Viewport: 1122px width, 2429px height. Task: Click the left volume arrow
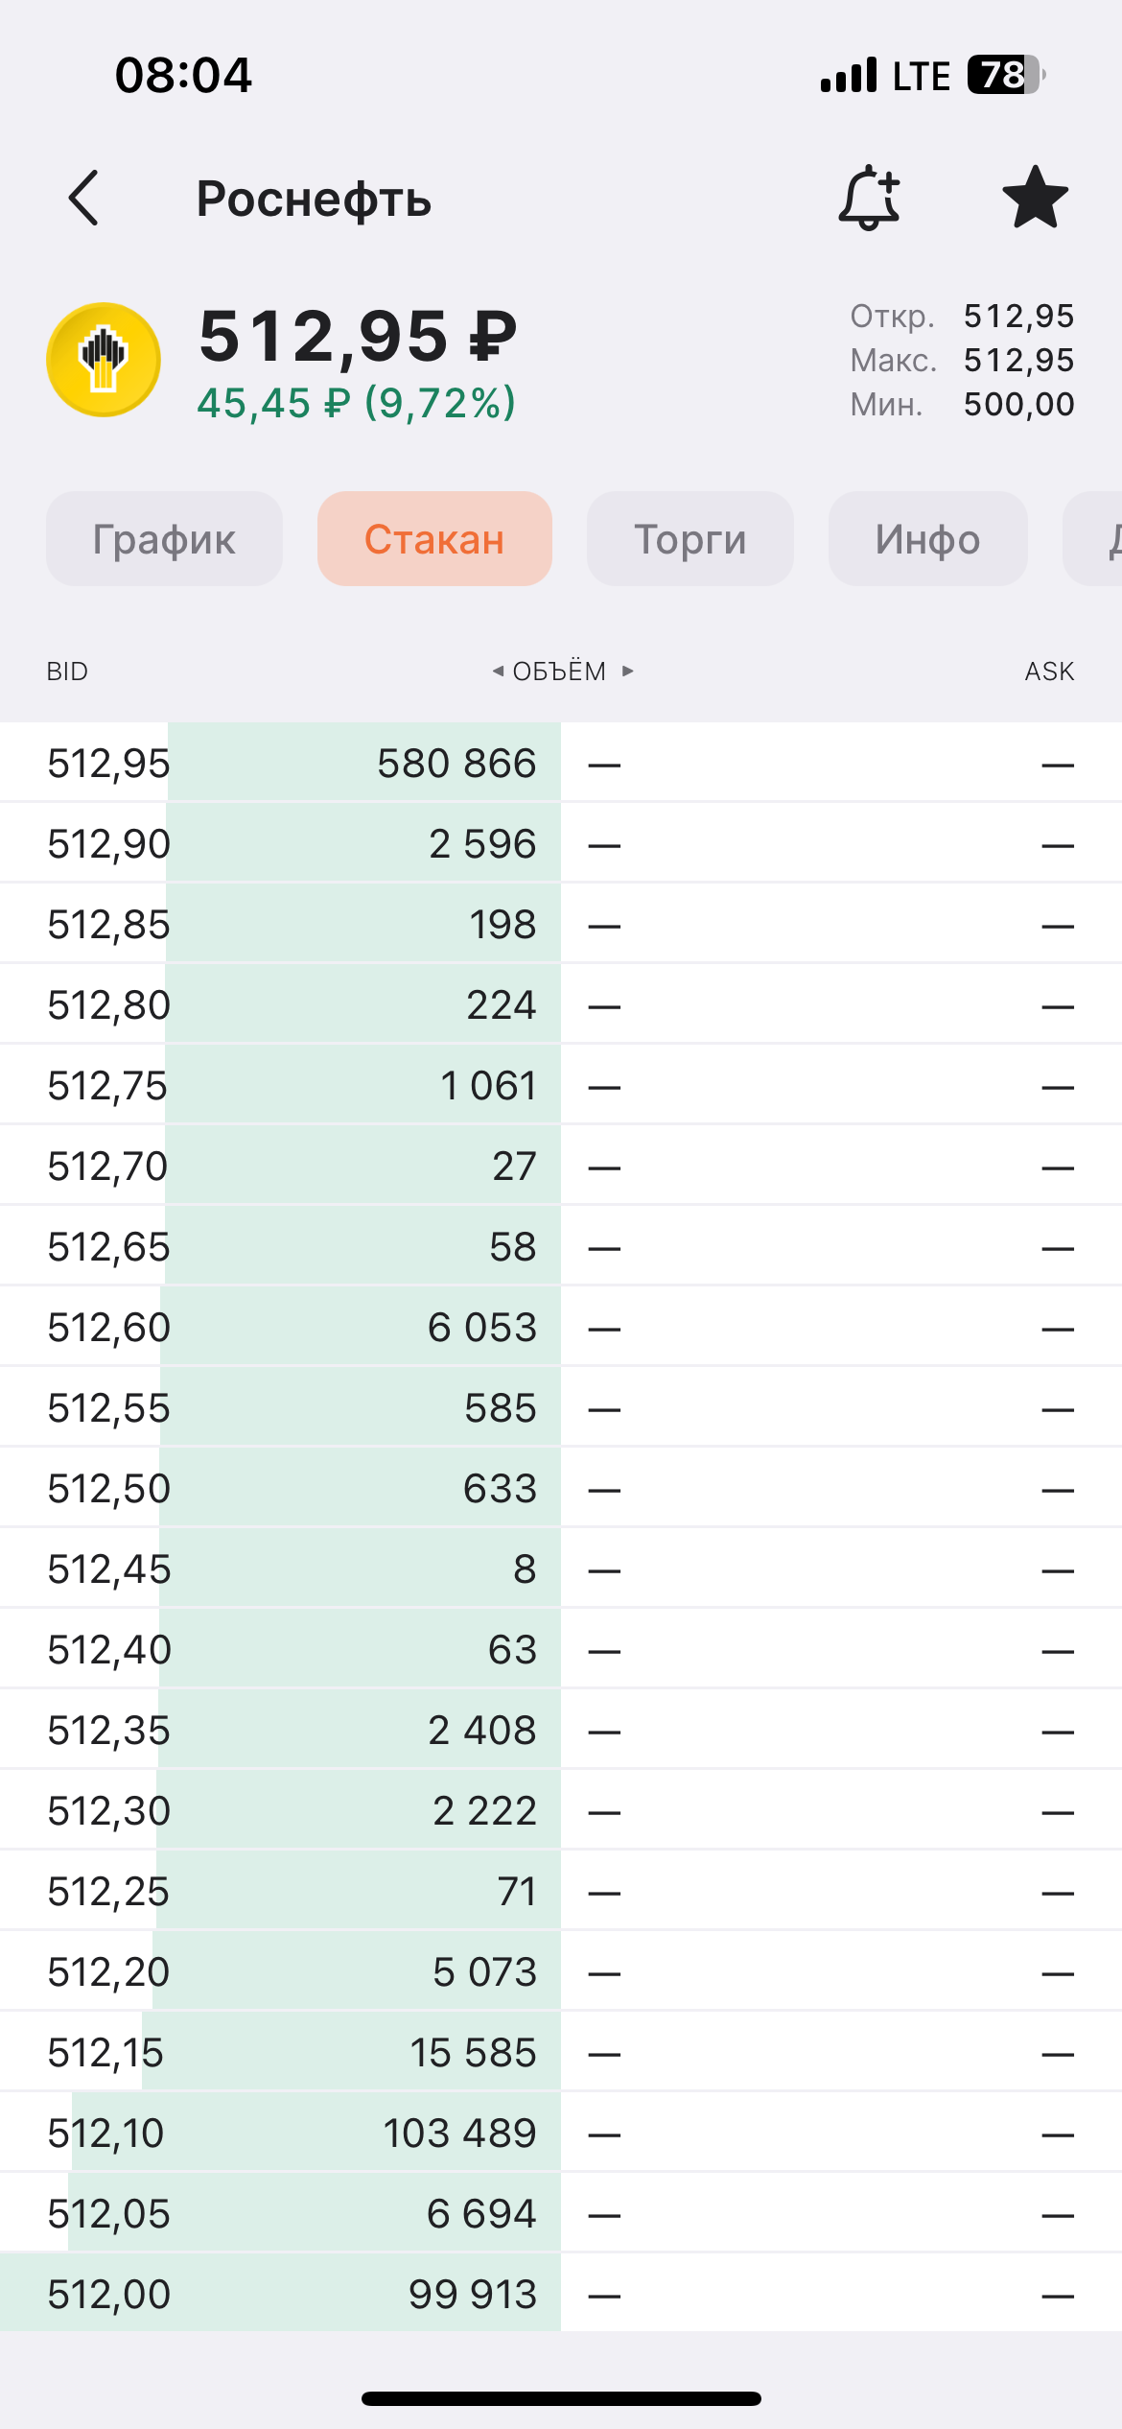pos(498,671)
